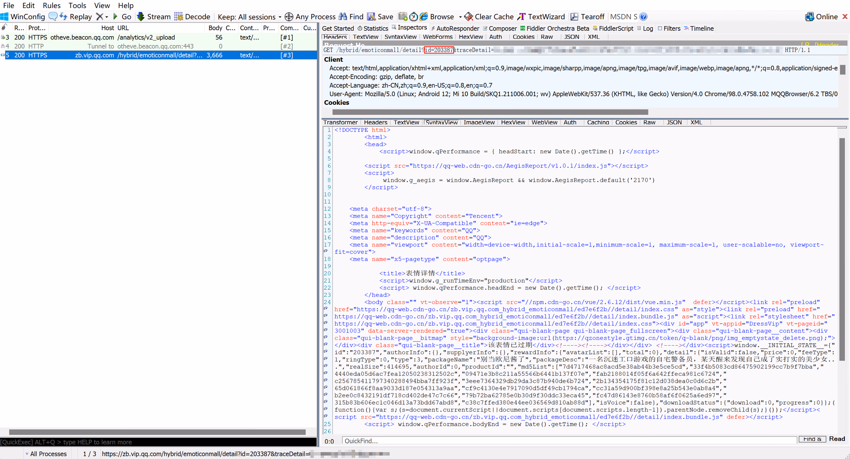Open WinConfig from the toolbar
The image size is (850, 459).
(23, 17)
